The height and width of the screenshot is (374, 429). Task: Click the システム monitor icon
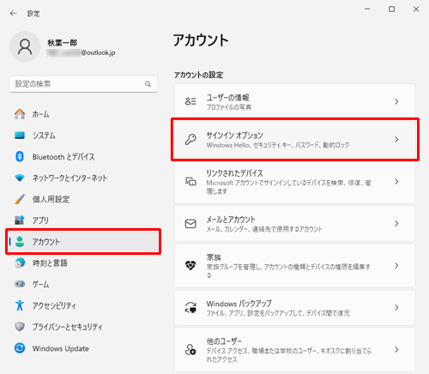click(20, 136)
